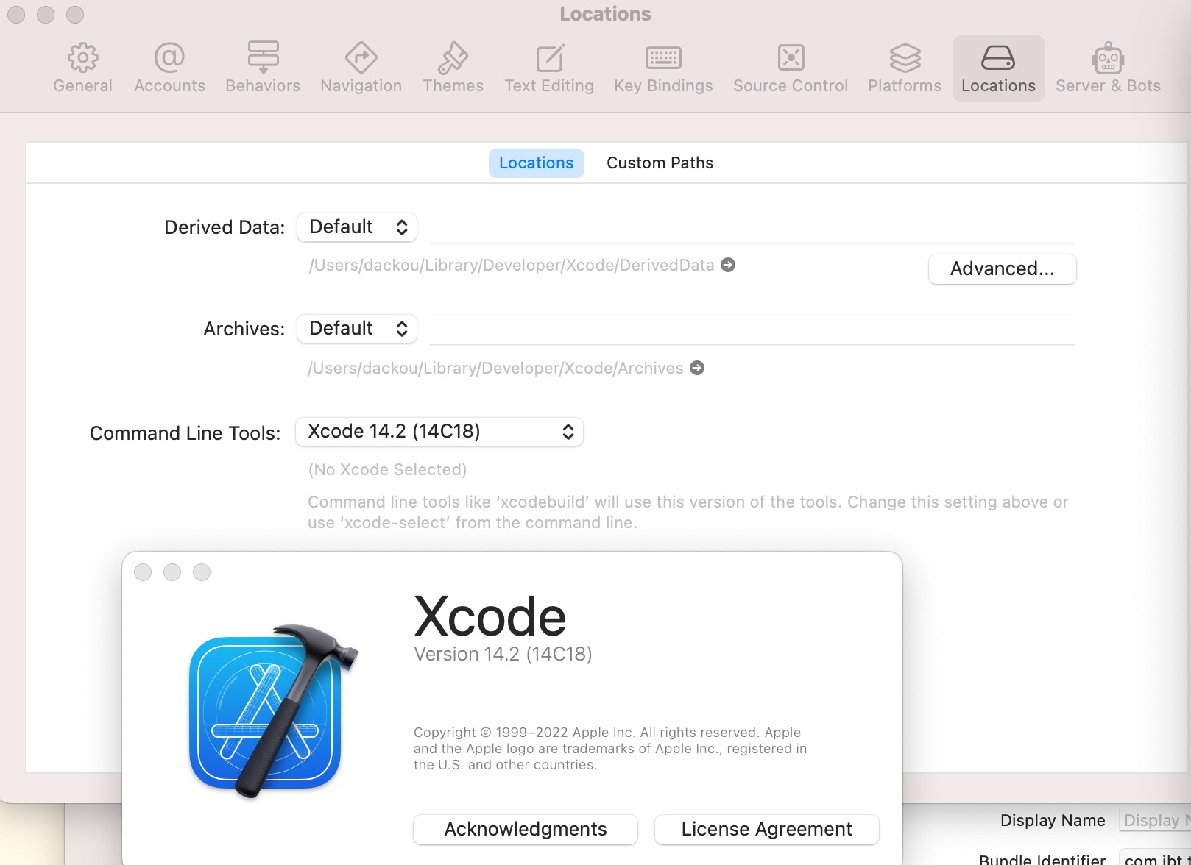
Task: Click the xcodebuild command line tools description
Action: point(688,512)
